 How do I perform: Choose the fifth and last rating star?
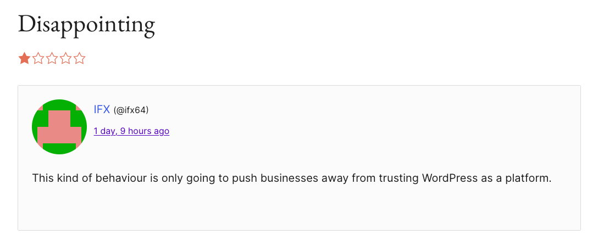point(80,58)
